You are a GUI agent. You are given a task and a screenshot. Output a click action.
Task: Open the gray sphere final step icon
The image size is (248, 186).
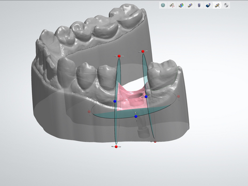226,5
